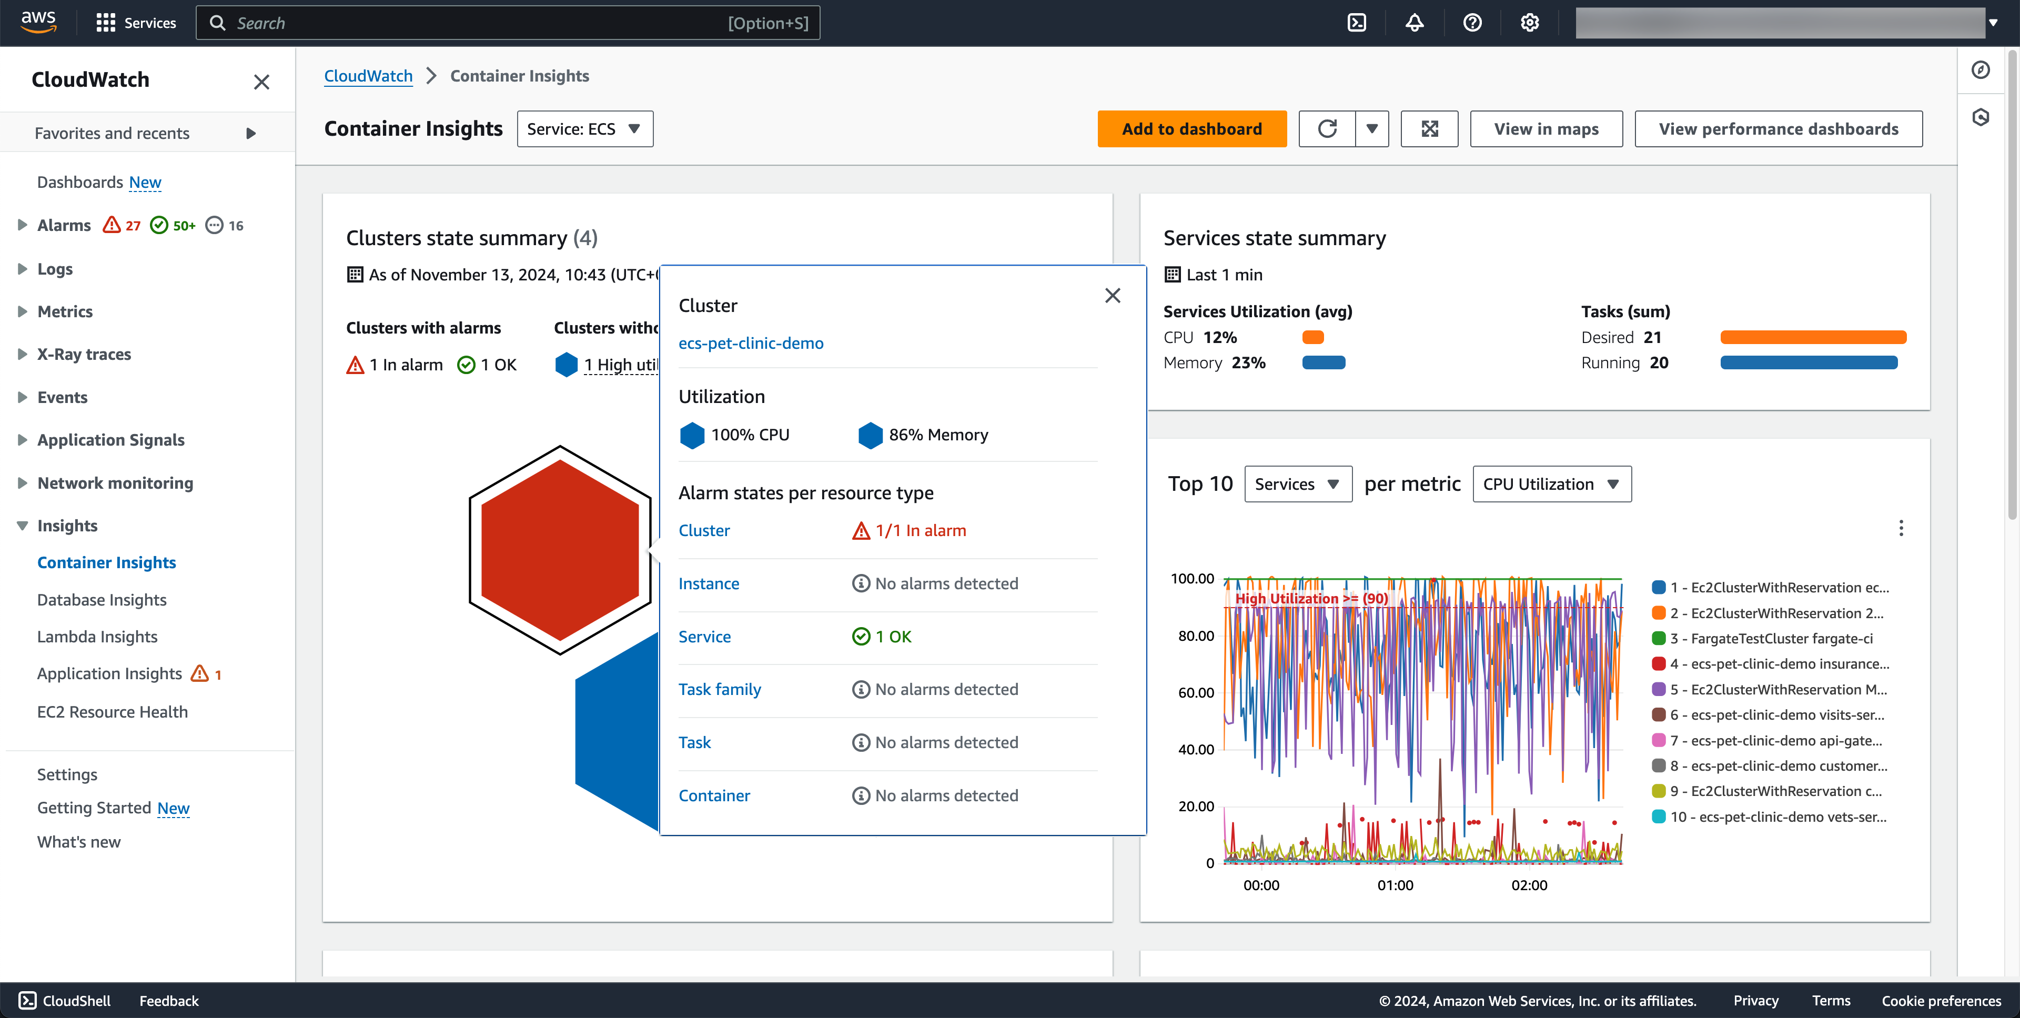
Task: Open the notifications bell
Action: [x=1414, y=23]
